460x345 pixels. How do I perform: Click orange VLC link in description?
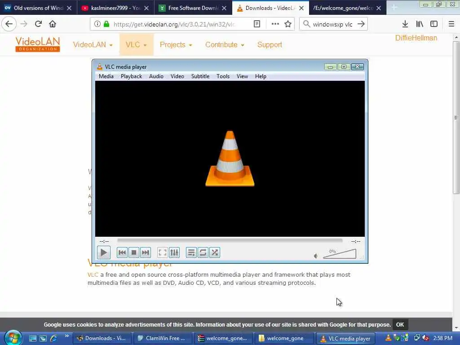[93, 274]
